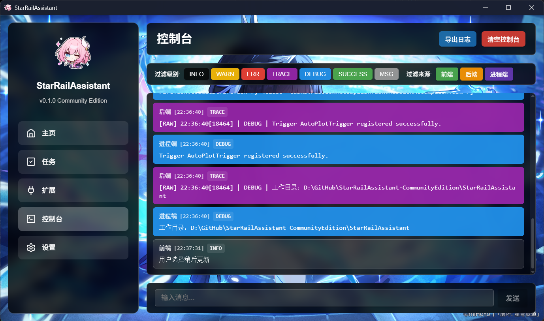Toggle the 前端 source filter
This screenshot has width=544, height=321.
446,74
